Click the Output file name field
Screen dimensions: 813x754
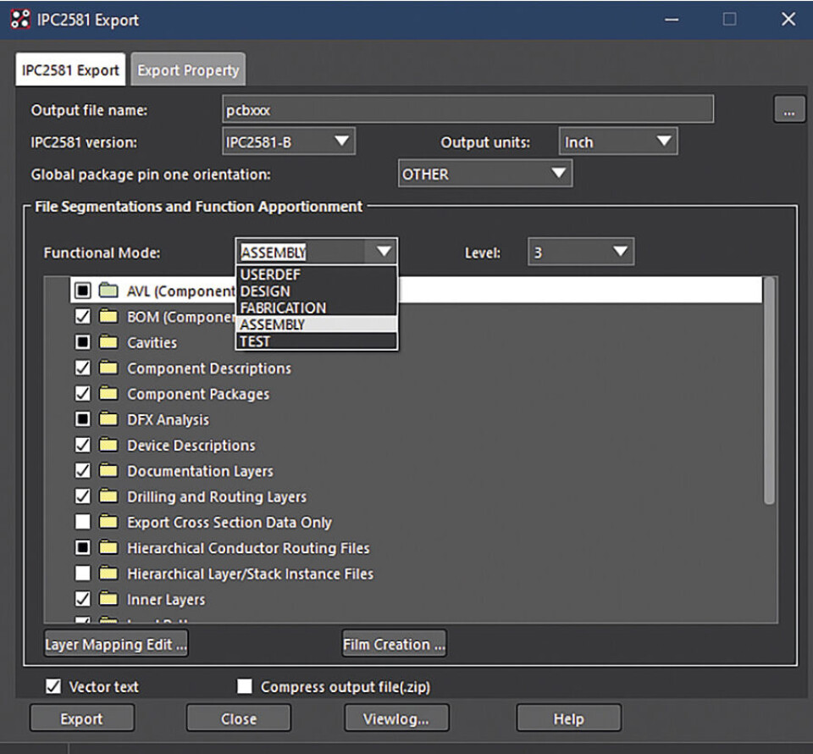click(467, 109)
